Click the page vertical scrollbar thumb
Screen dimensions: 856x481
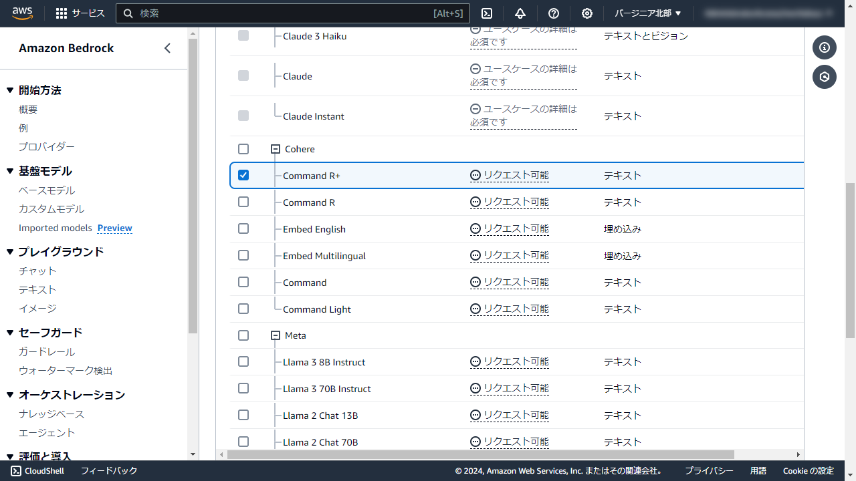pyautogui.click(x=851, y=262)
